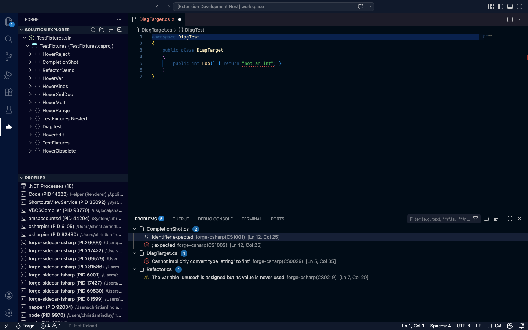Toggle the primary side bar
This screenshot has width=528, height=330.
500,7
